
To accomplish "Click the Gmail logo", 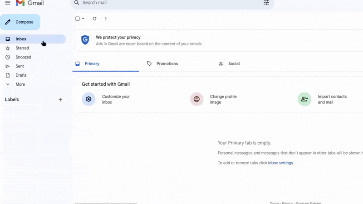I will click(x=29, y=3).
